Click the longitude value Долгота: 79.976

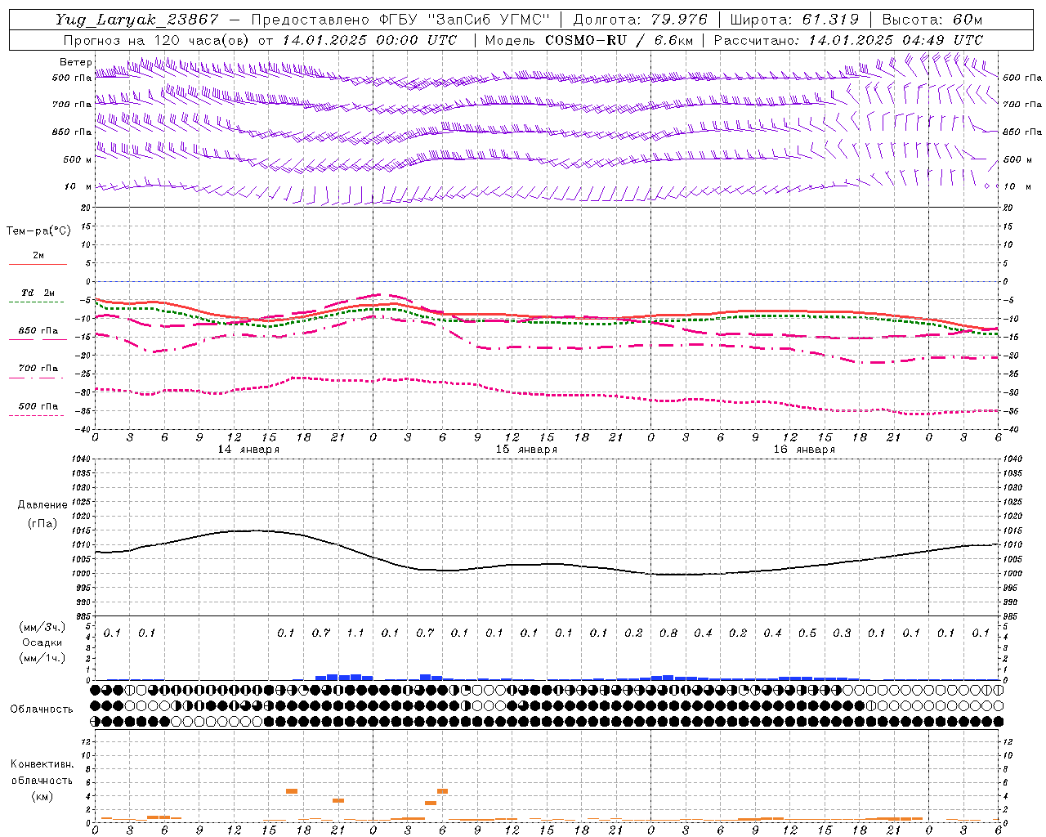tap(640, 20)
